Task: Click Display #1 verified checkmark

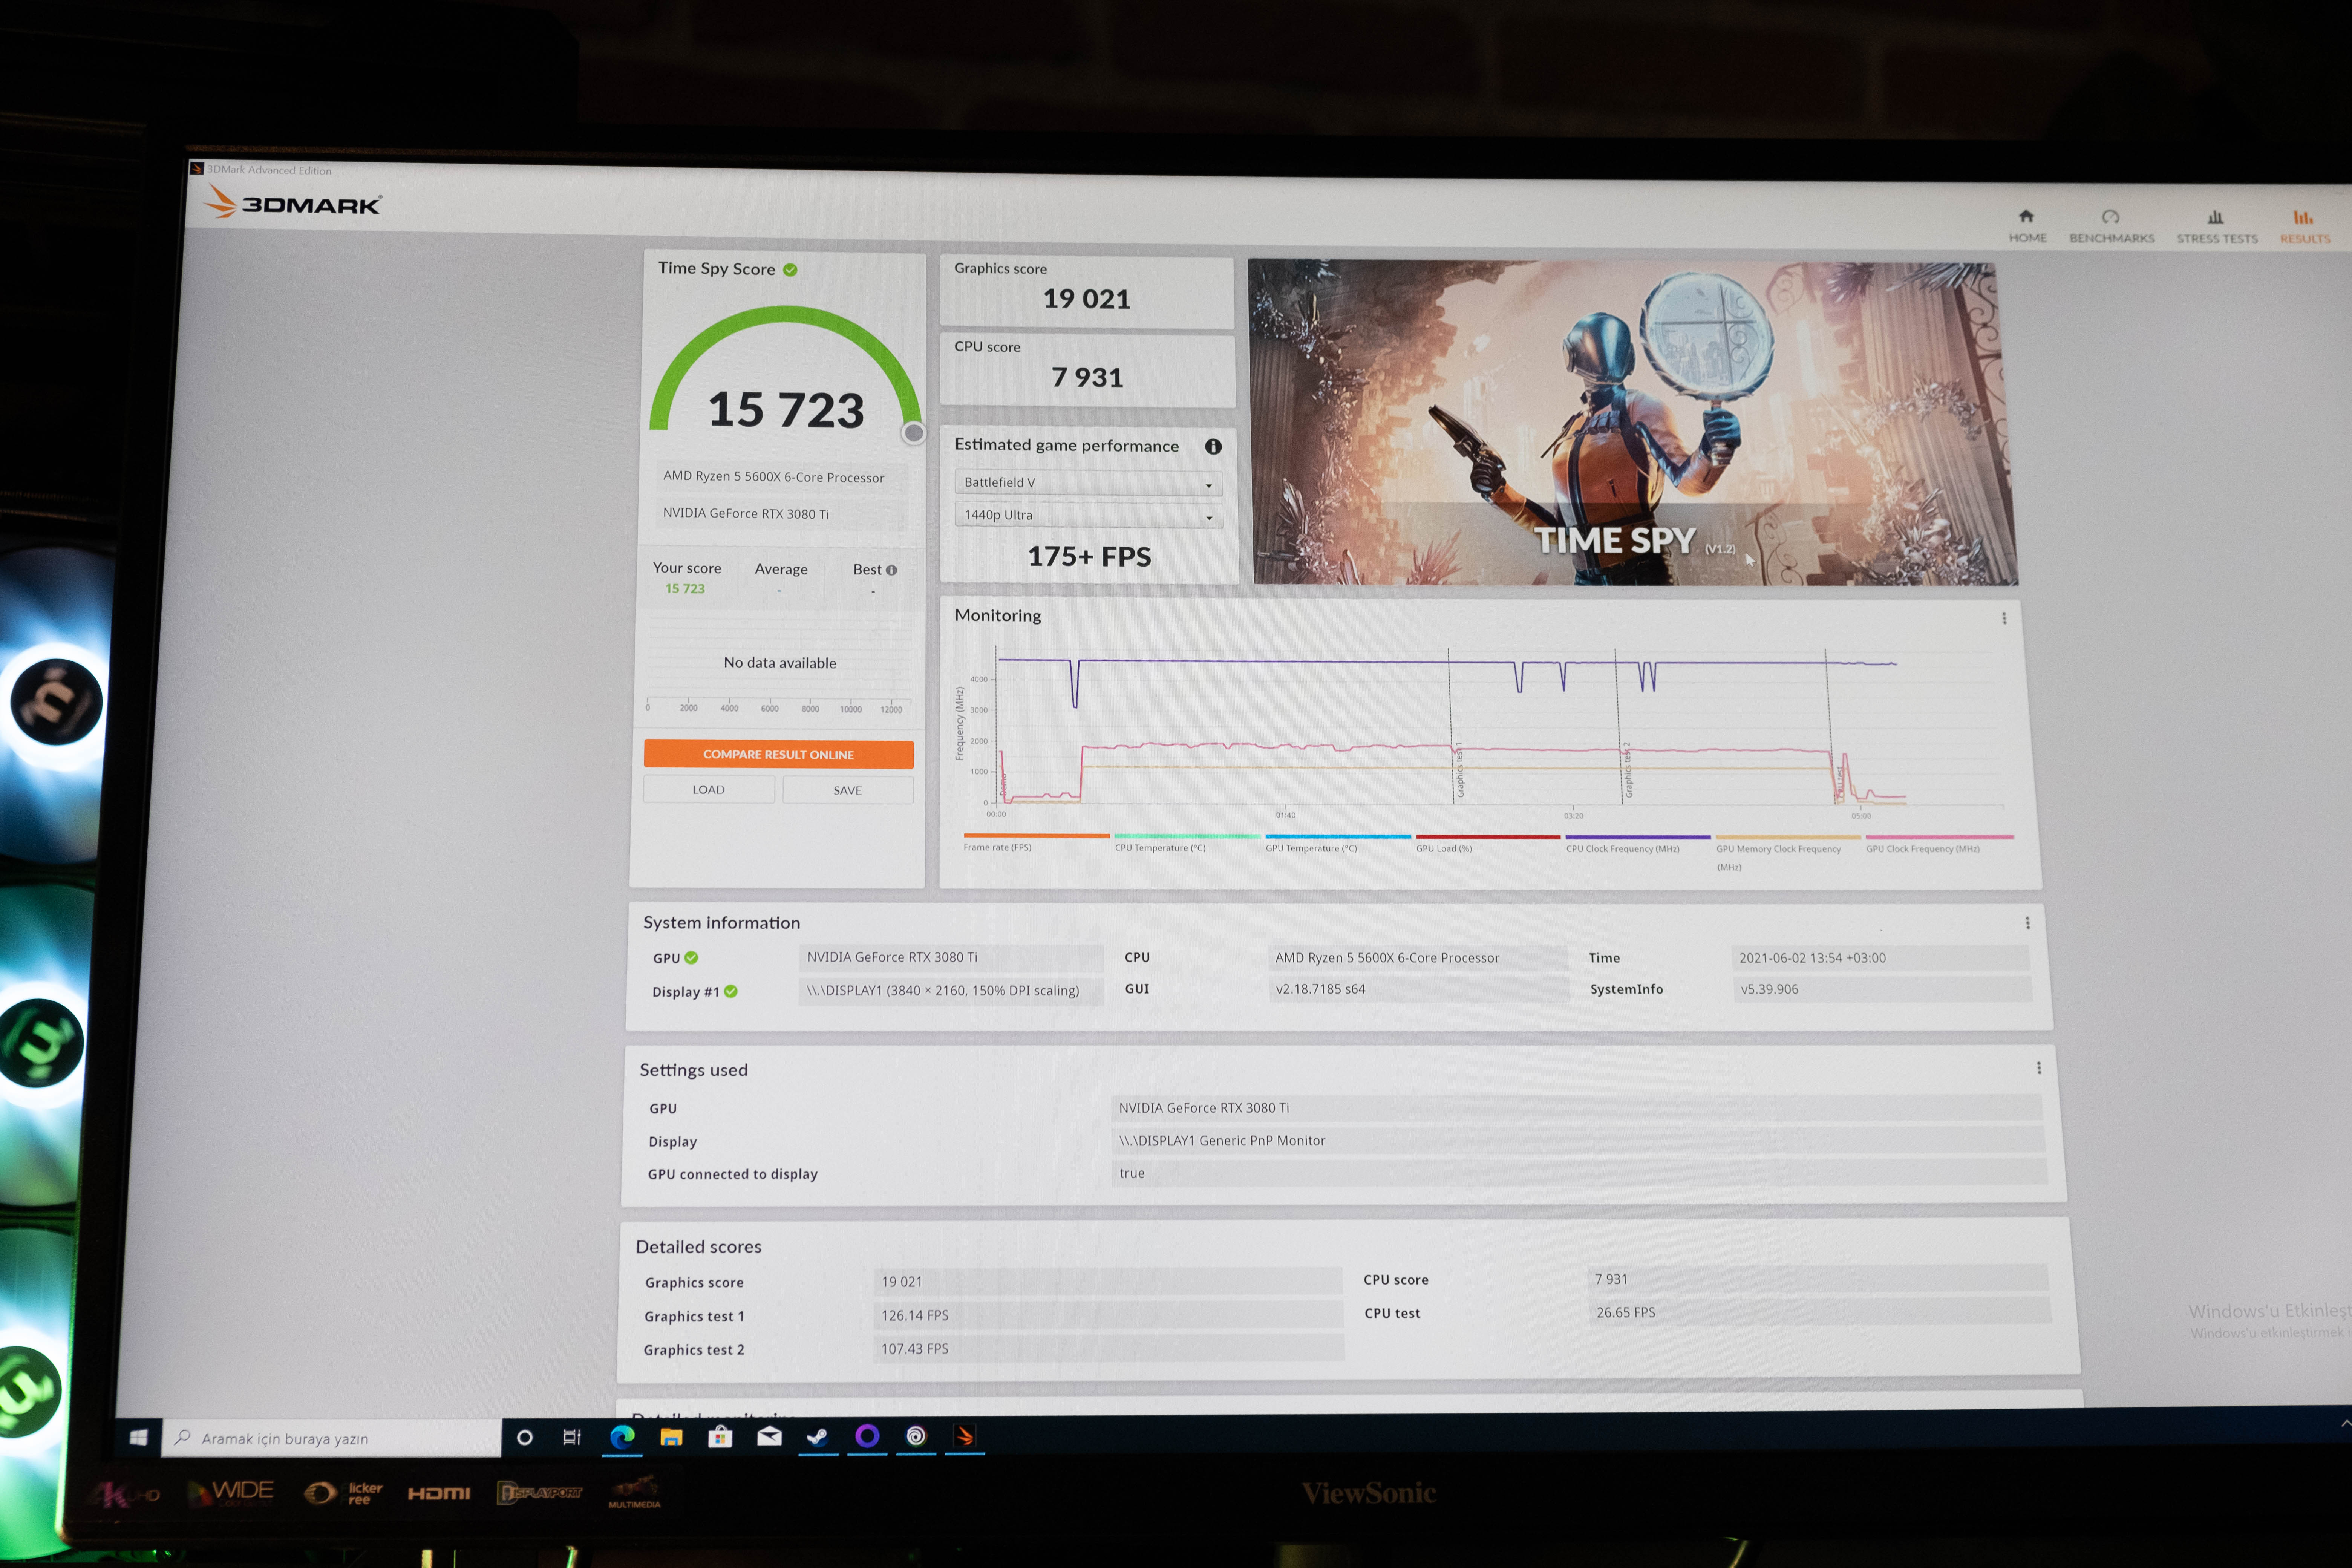Action: pos(731,992)
